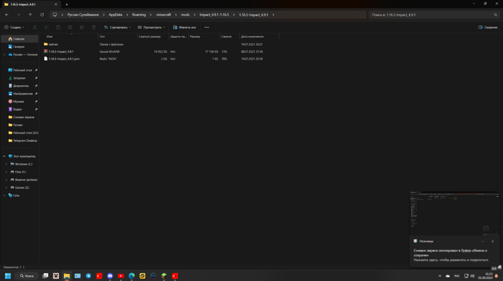Switch to large thumbnails view icon
This screenshot has height=281, width=503.
click(499, 267)
